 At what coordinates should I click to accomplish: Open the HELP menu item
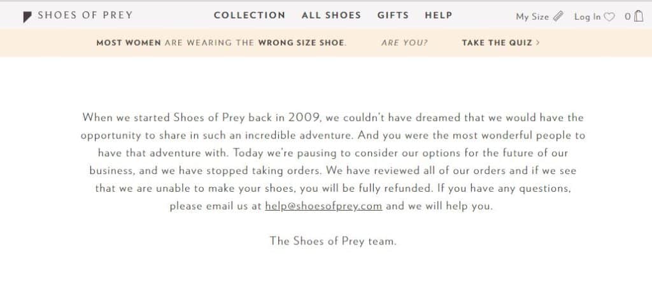click(x=438, y=15)
